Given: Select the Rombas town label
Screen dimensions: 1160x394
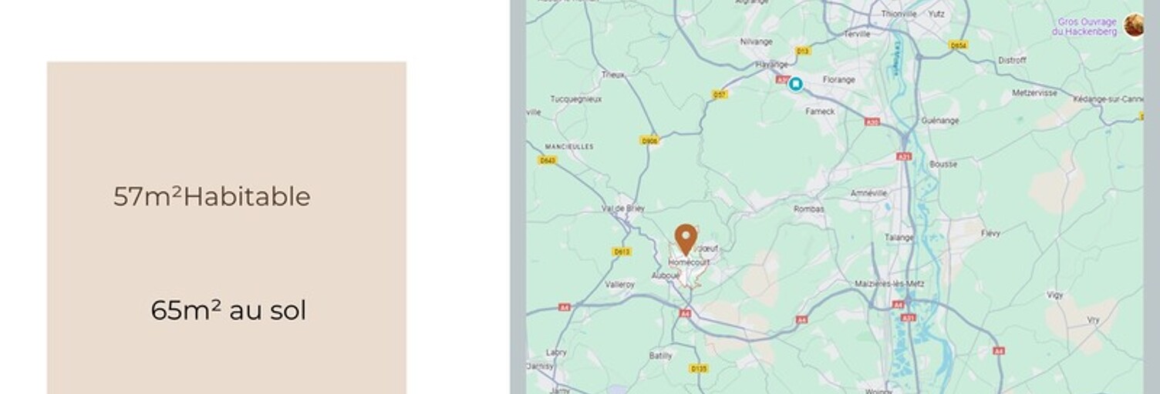Looking at the screenshot, I should click(809, 209).
